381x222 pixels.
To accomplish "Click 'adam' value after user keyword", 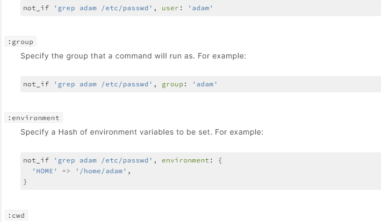I will point(200,8).
